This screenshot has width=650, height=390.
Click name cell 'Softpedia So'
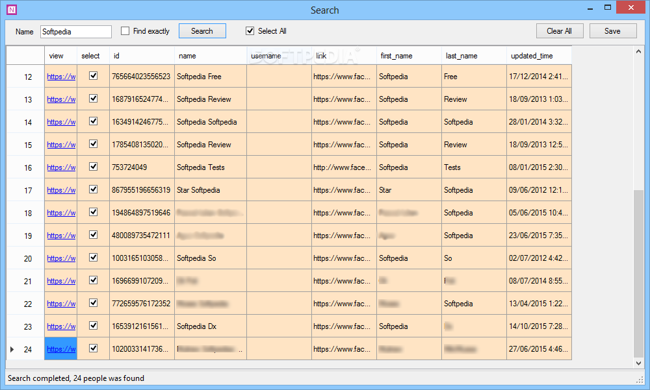[211, 258]
